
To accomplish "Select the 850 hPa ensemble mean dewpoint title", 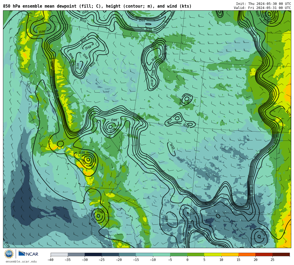I will tap(97, 6).
